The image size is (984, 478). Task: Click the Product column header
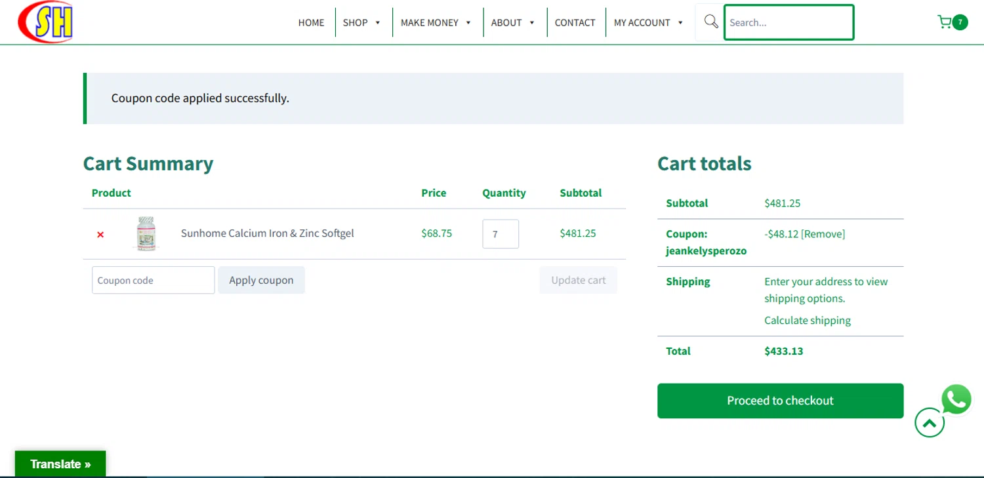coord(112,193)
